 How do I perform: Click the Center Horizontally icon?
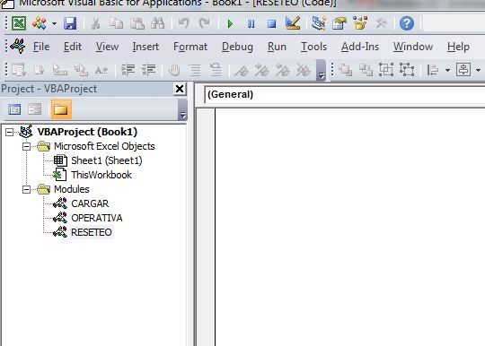pos(463,70)
